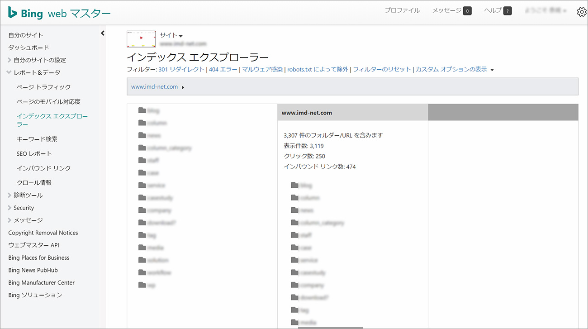
Task: Open SEO レポート in sidebar
Action: (x=34, y=153)
